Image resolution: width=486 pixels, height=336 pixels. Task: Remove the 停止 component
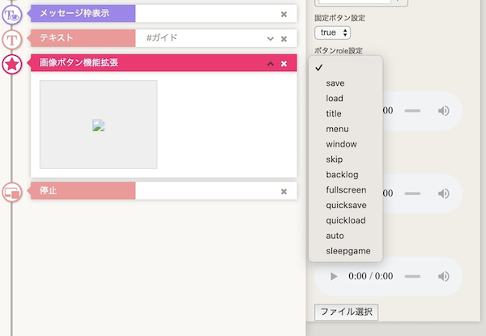pos(283,192)
